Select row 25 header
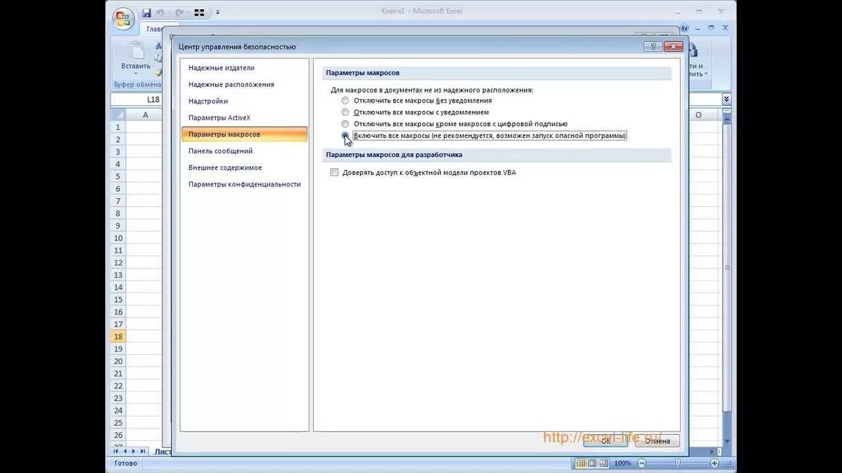 coord(118,422)
